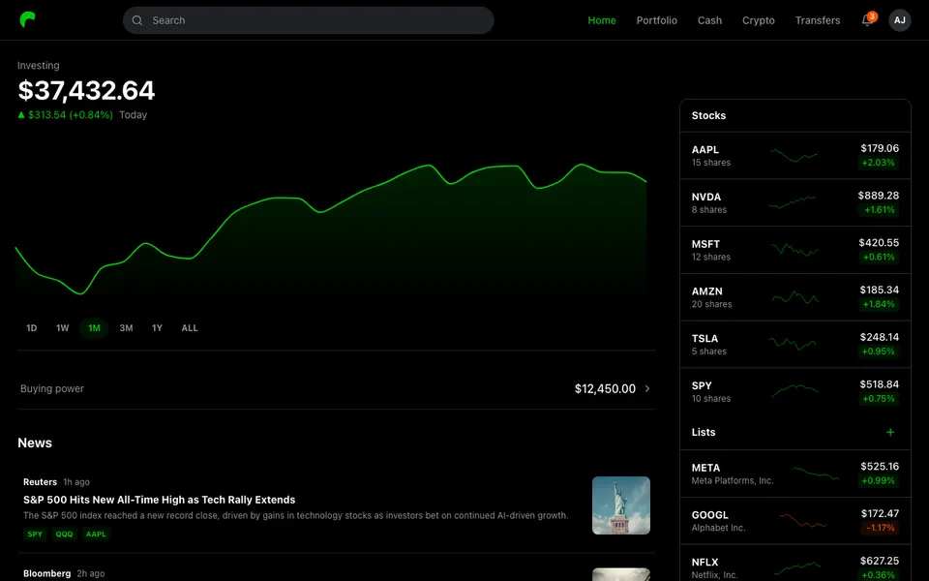Open the Crypto tab
The width and height of the screenshot is (929, 581).
pyautogui.click(x=759, y=20)
